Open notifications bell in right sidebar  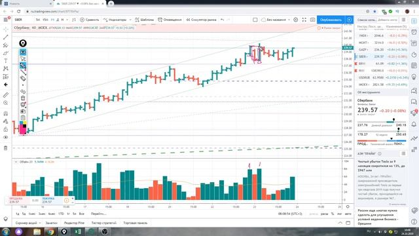click(414, 124)
